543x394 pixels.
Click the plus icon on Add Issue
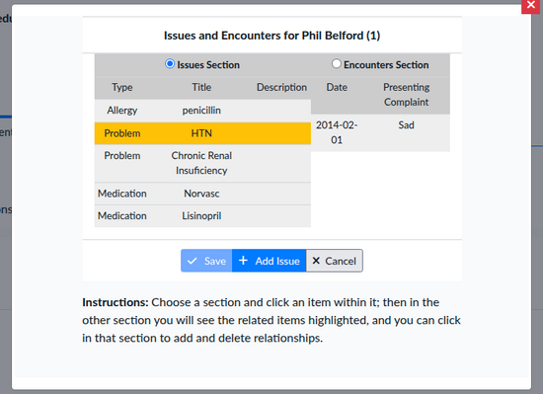244,261
